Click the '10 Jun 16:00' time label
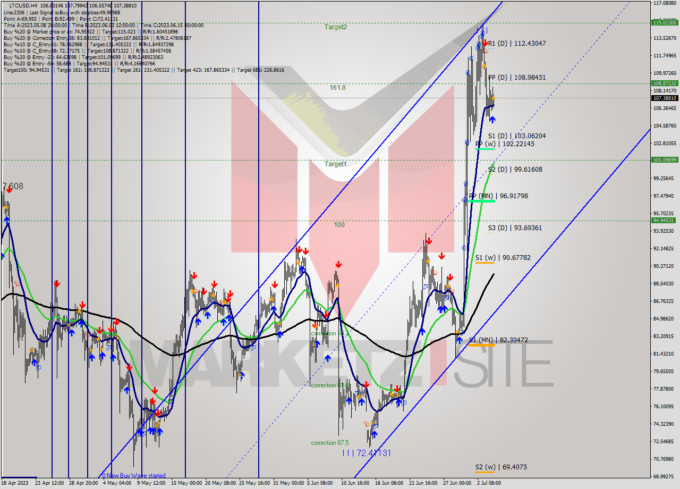 (355, 483)
